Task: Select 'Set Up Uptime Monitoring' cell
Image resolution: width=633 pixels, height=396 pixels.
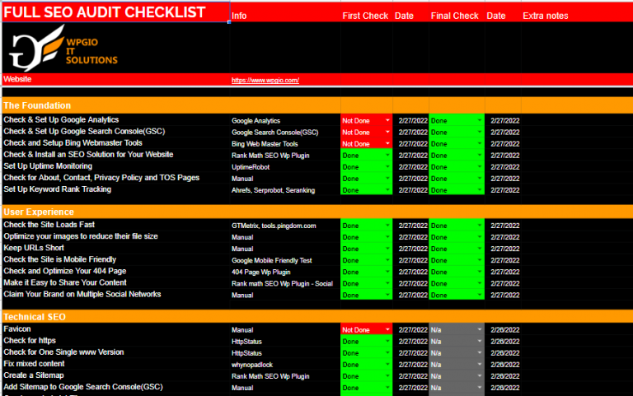Action: click(x=116, y=166)
